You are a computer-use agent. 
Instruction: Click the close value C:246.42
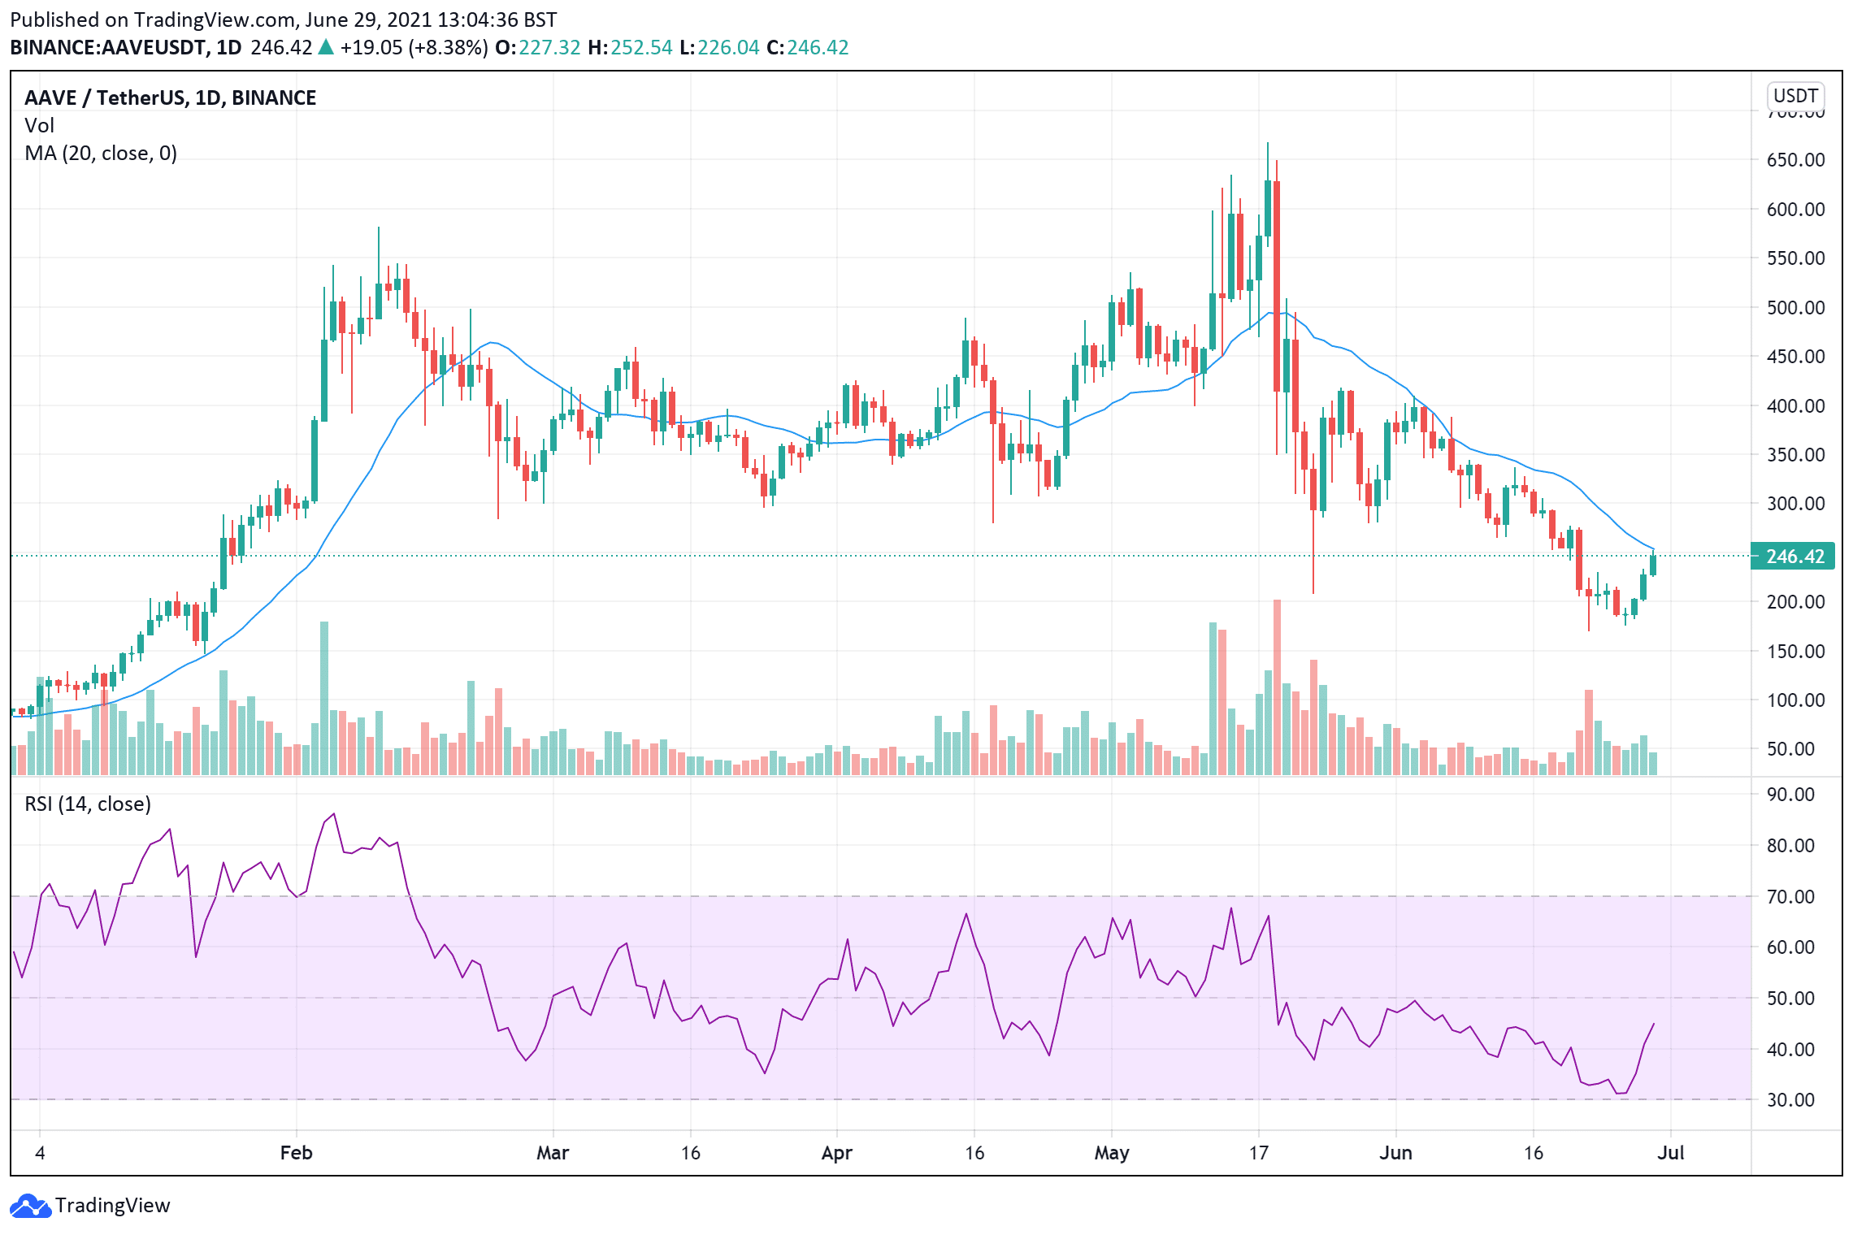tap(808, 47)
